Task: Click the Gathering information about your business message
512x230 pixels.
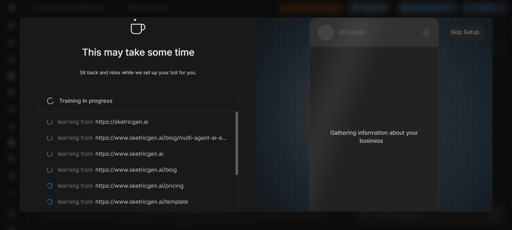Action: [374, 137]
